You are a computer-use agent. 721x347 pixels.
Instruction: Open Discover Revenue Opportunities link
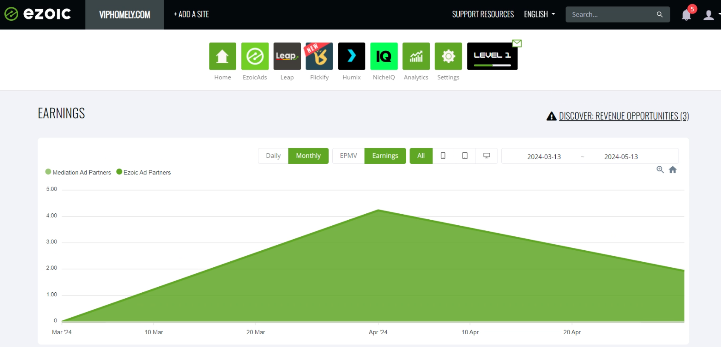(624, 116)
